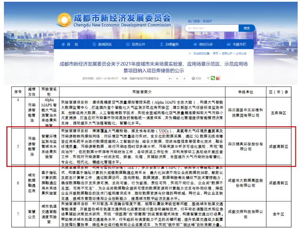Open the 新闻资讯 navigation item

coord(102,44)
